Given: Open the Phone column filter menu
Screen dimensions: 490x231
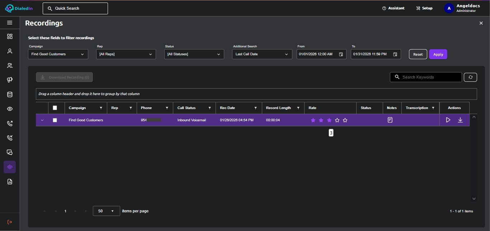Looking at the screenshot, I should tap(167, 108).
